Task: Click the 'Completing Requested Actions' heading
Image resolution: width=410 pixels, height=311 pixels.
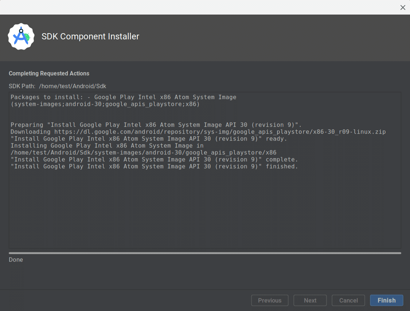Action: pyautogui.click(x=49, y=74)
